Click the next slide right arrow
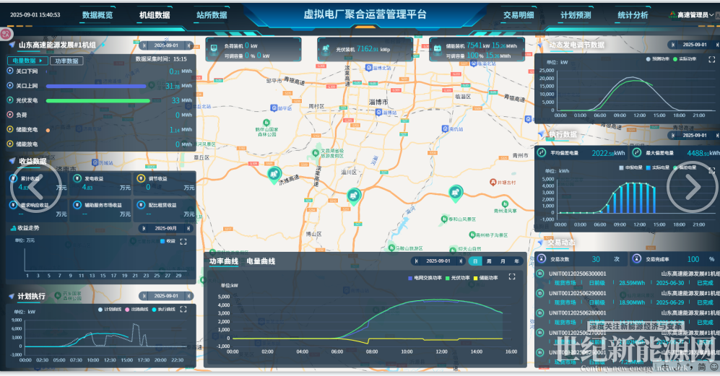Screen dimensions: 720x376 (692, 187)
